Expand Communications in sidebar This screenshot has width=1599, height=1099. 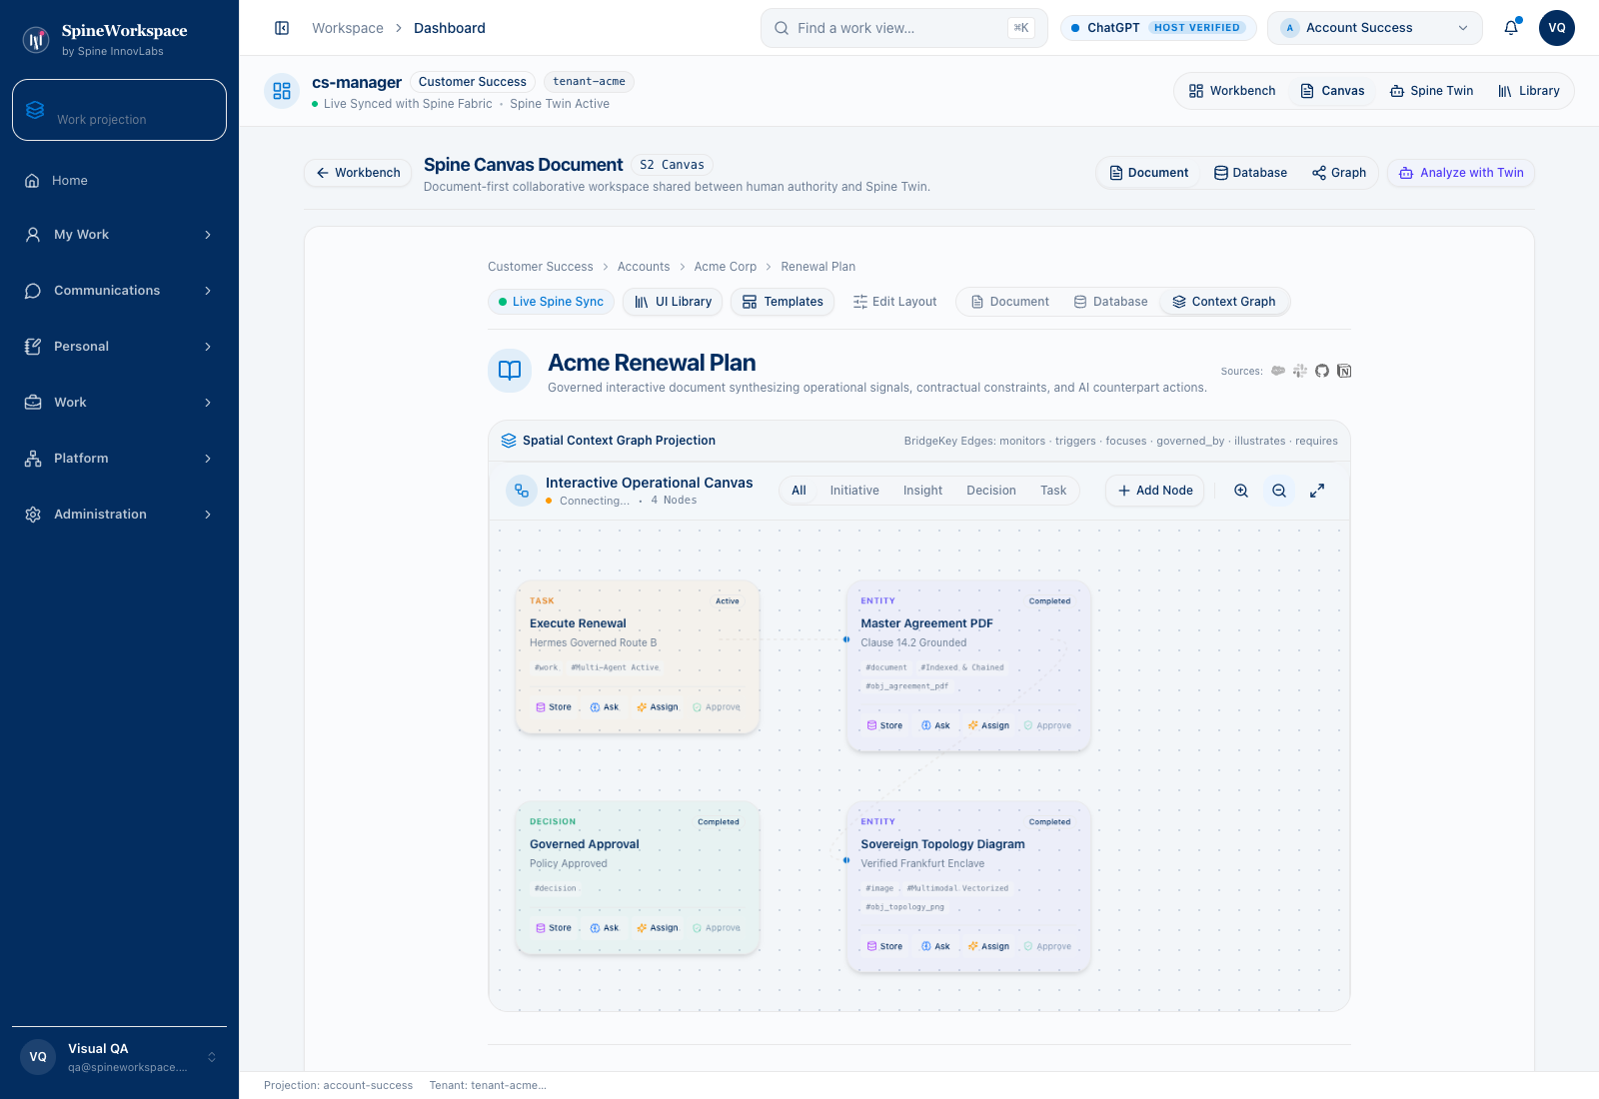pyautogui.click(x=119, y=291)
